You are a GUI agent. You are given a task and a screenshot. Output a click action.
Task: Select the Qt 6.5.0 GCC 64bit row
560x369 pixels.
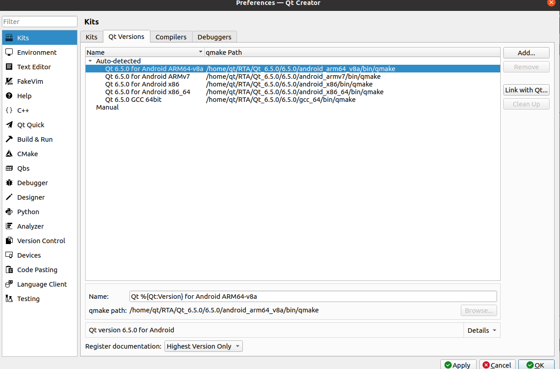click(293, 100)
